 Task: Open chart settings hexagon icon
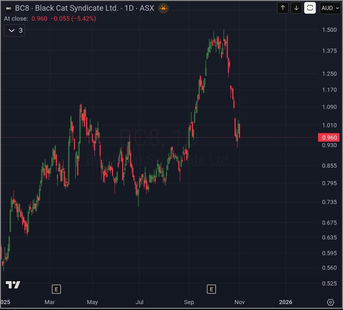[330, 302]
